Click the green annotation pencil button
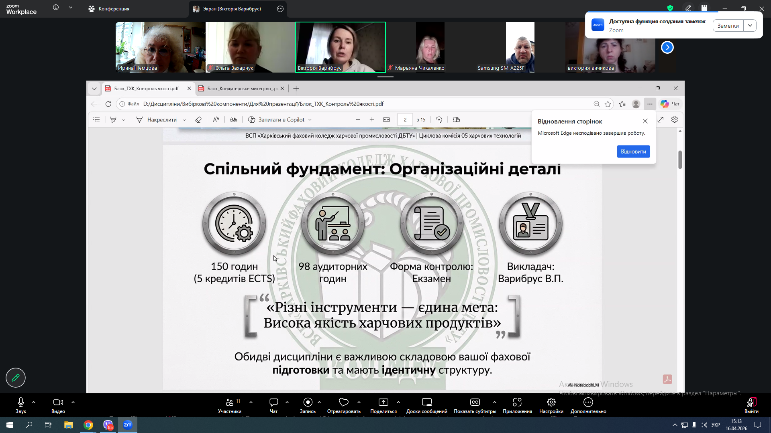Screen dimensions: 771x433 (x=16, y=378)
